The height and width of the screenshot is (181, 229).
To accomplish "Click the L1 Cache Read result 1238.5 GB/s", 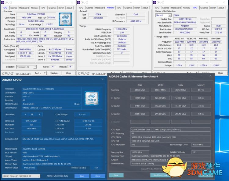I will pos(140,98).
